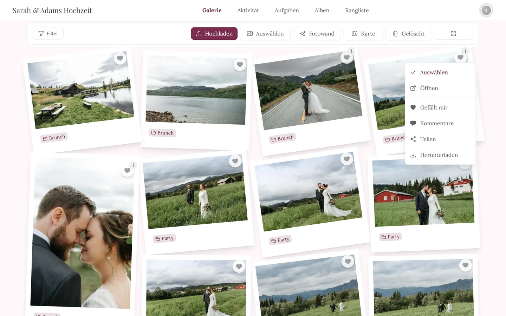Screen dimensions: 506x316
Task: Select Öffnen from the context menu
Action: pos(440,88)
